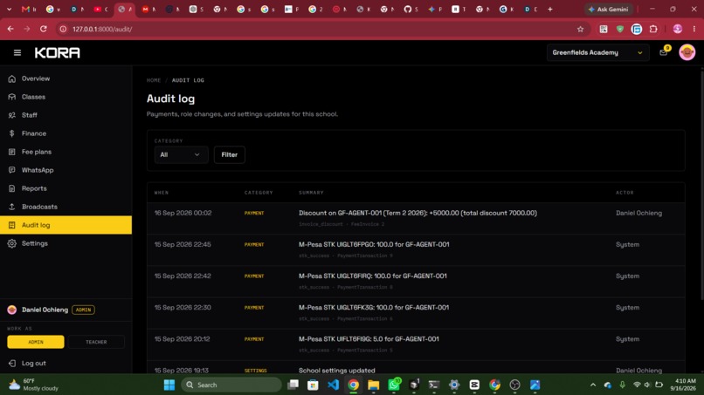Bookmark this page with the star
Screen dimensions: 704x395
tap(580, 29)
